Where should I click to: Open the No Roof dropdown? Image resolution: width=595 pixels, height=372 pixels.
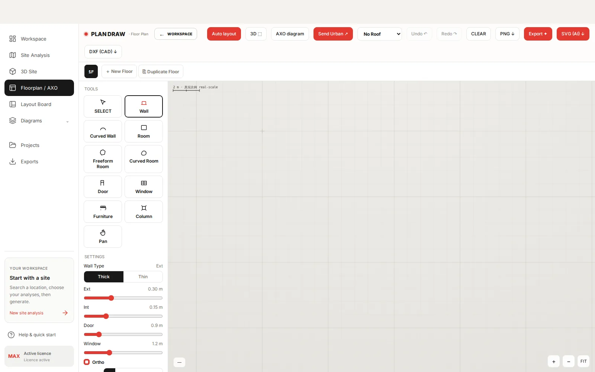pyautogui.click(x=380, y=34)
